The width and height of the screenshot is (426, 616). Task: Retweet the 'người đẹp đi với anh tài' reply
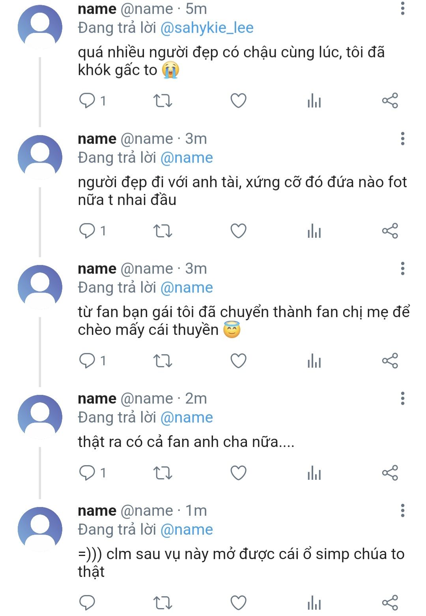click(163, 231)
